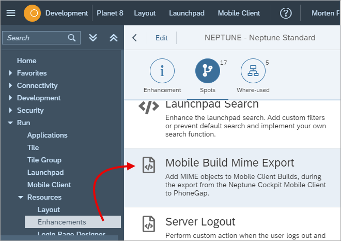This screenshot has width=341, height=241.
Task: Expand all tree nodes double-chevron down
Action: [x=93, y=38]
